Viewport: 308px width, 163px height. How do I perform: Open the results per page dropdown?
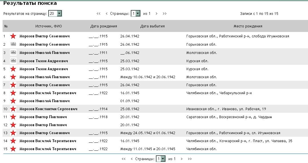click(59, 13)
